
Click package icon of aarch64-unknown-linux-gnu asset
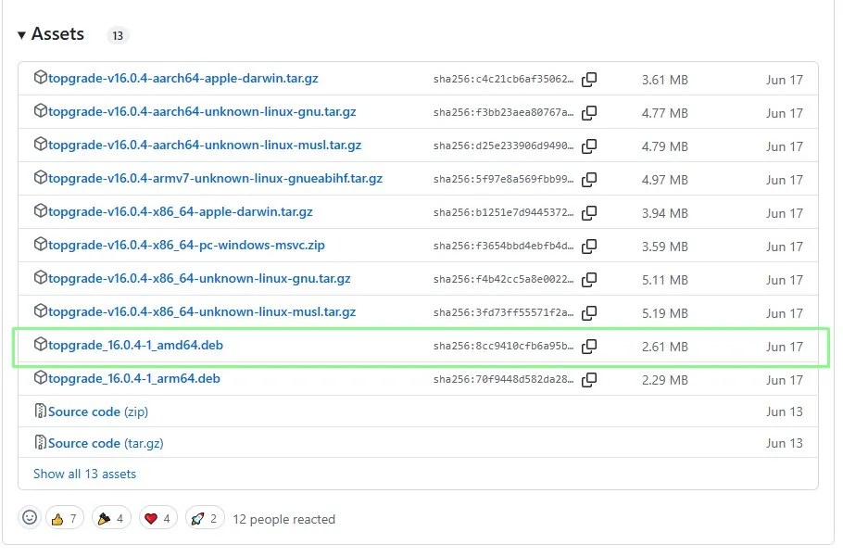41,111
